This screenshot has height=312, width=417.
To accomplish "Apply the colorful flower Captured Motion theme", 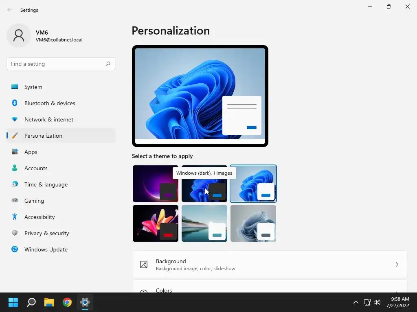I will pos(155,223).
